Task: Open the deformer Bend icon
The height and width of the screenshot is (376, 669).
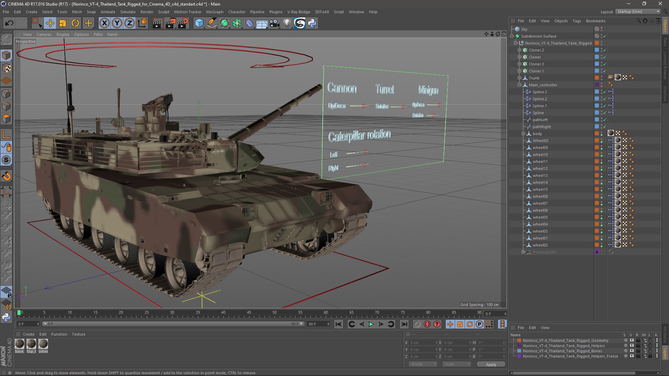Action: pyautogui.click(x=249, y=23)
